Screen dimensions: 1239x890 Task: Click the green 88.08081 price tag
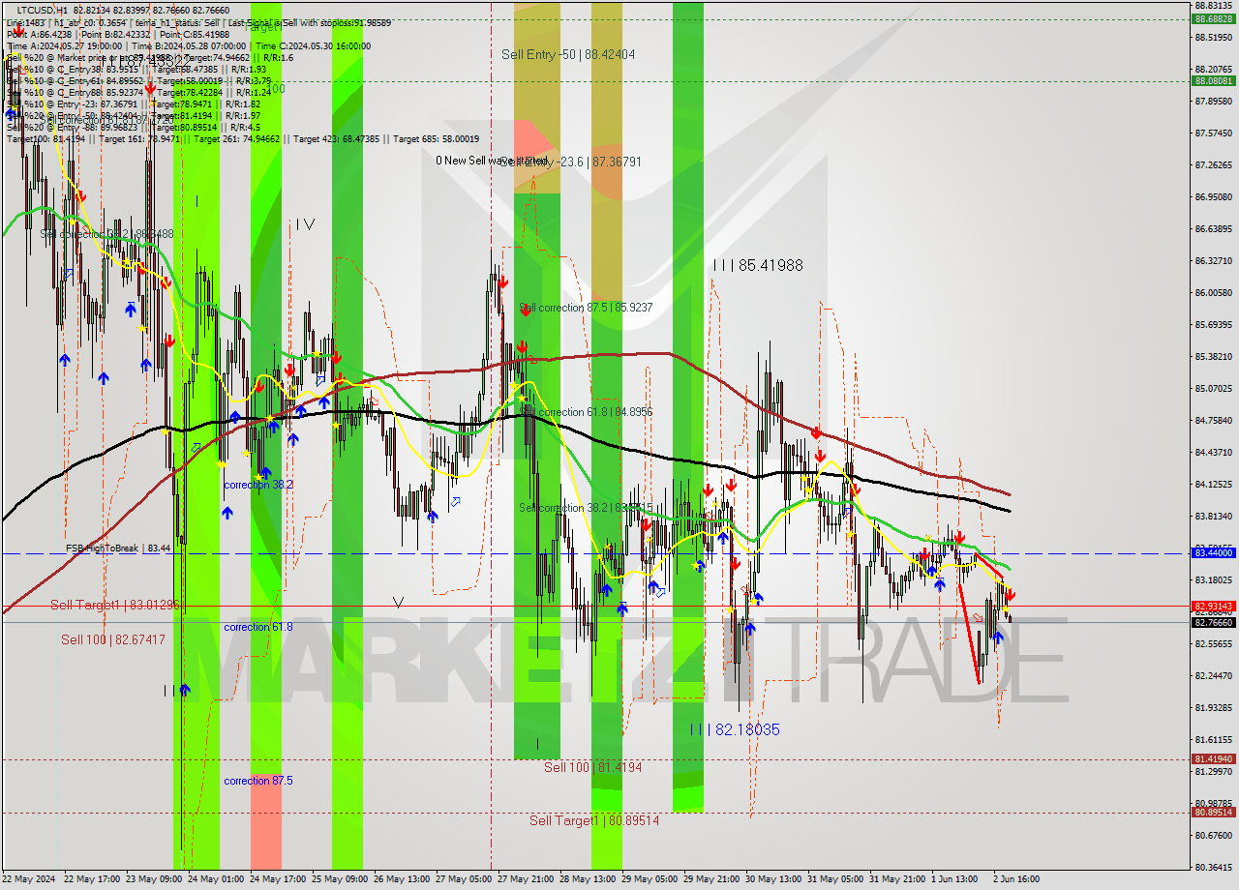tap(1214, 81)
